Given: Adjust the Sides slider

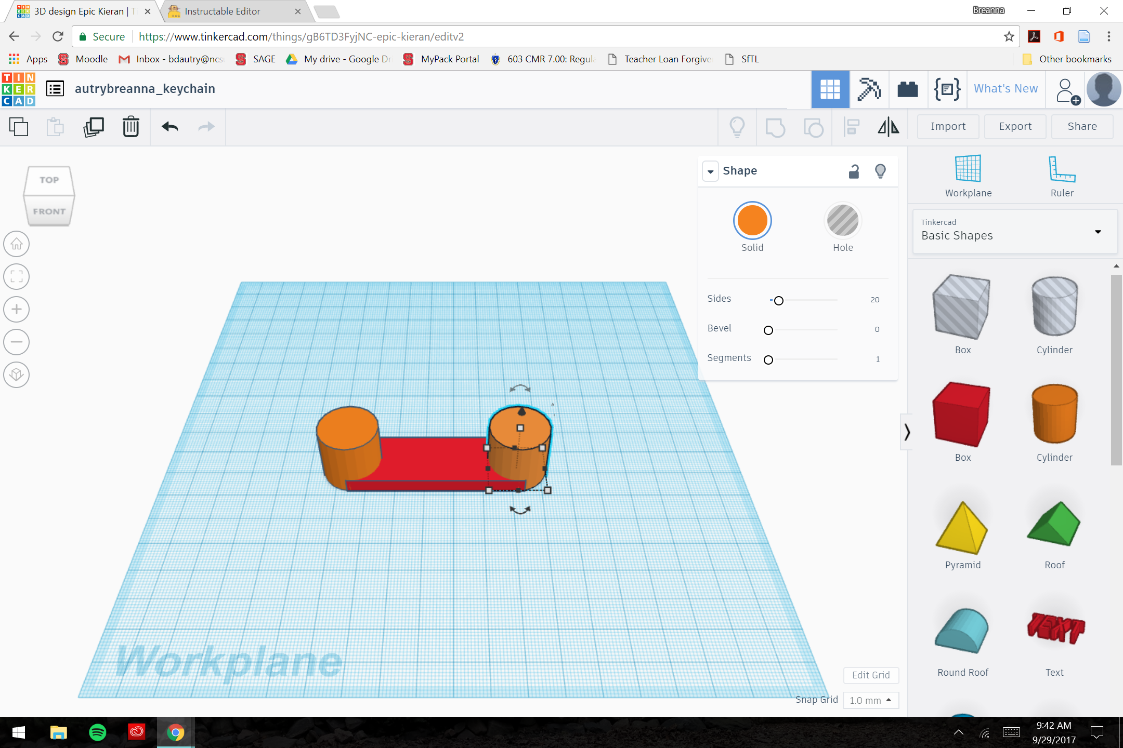Looking at the screenshot, I should [x=778, y=300].
